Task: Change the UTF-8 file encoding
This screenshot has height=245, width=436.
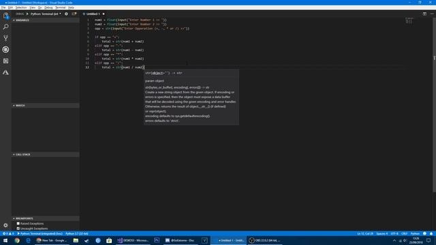Action: click(394, 234)
